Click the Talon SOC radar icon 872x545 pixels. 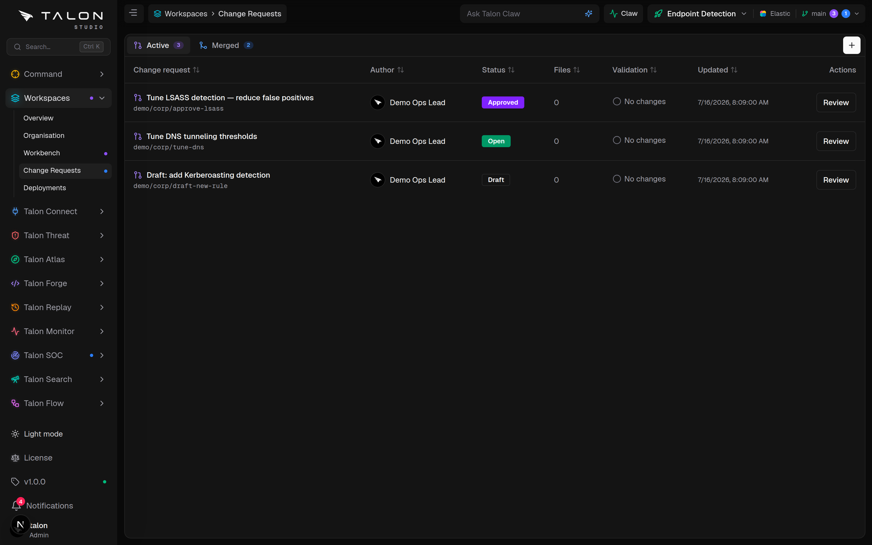[15, 355]
